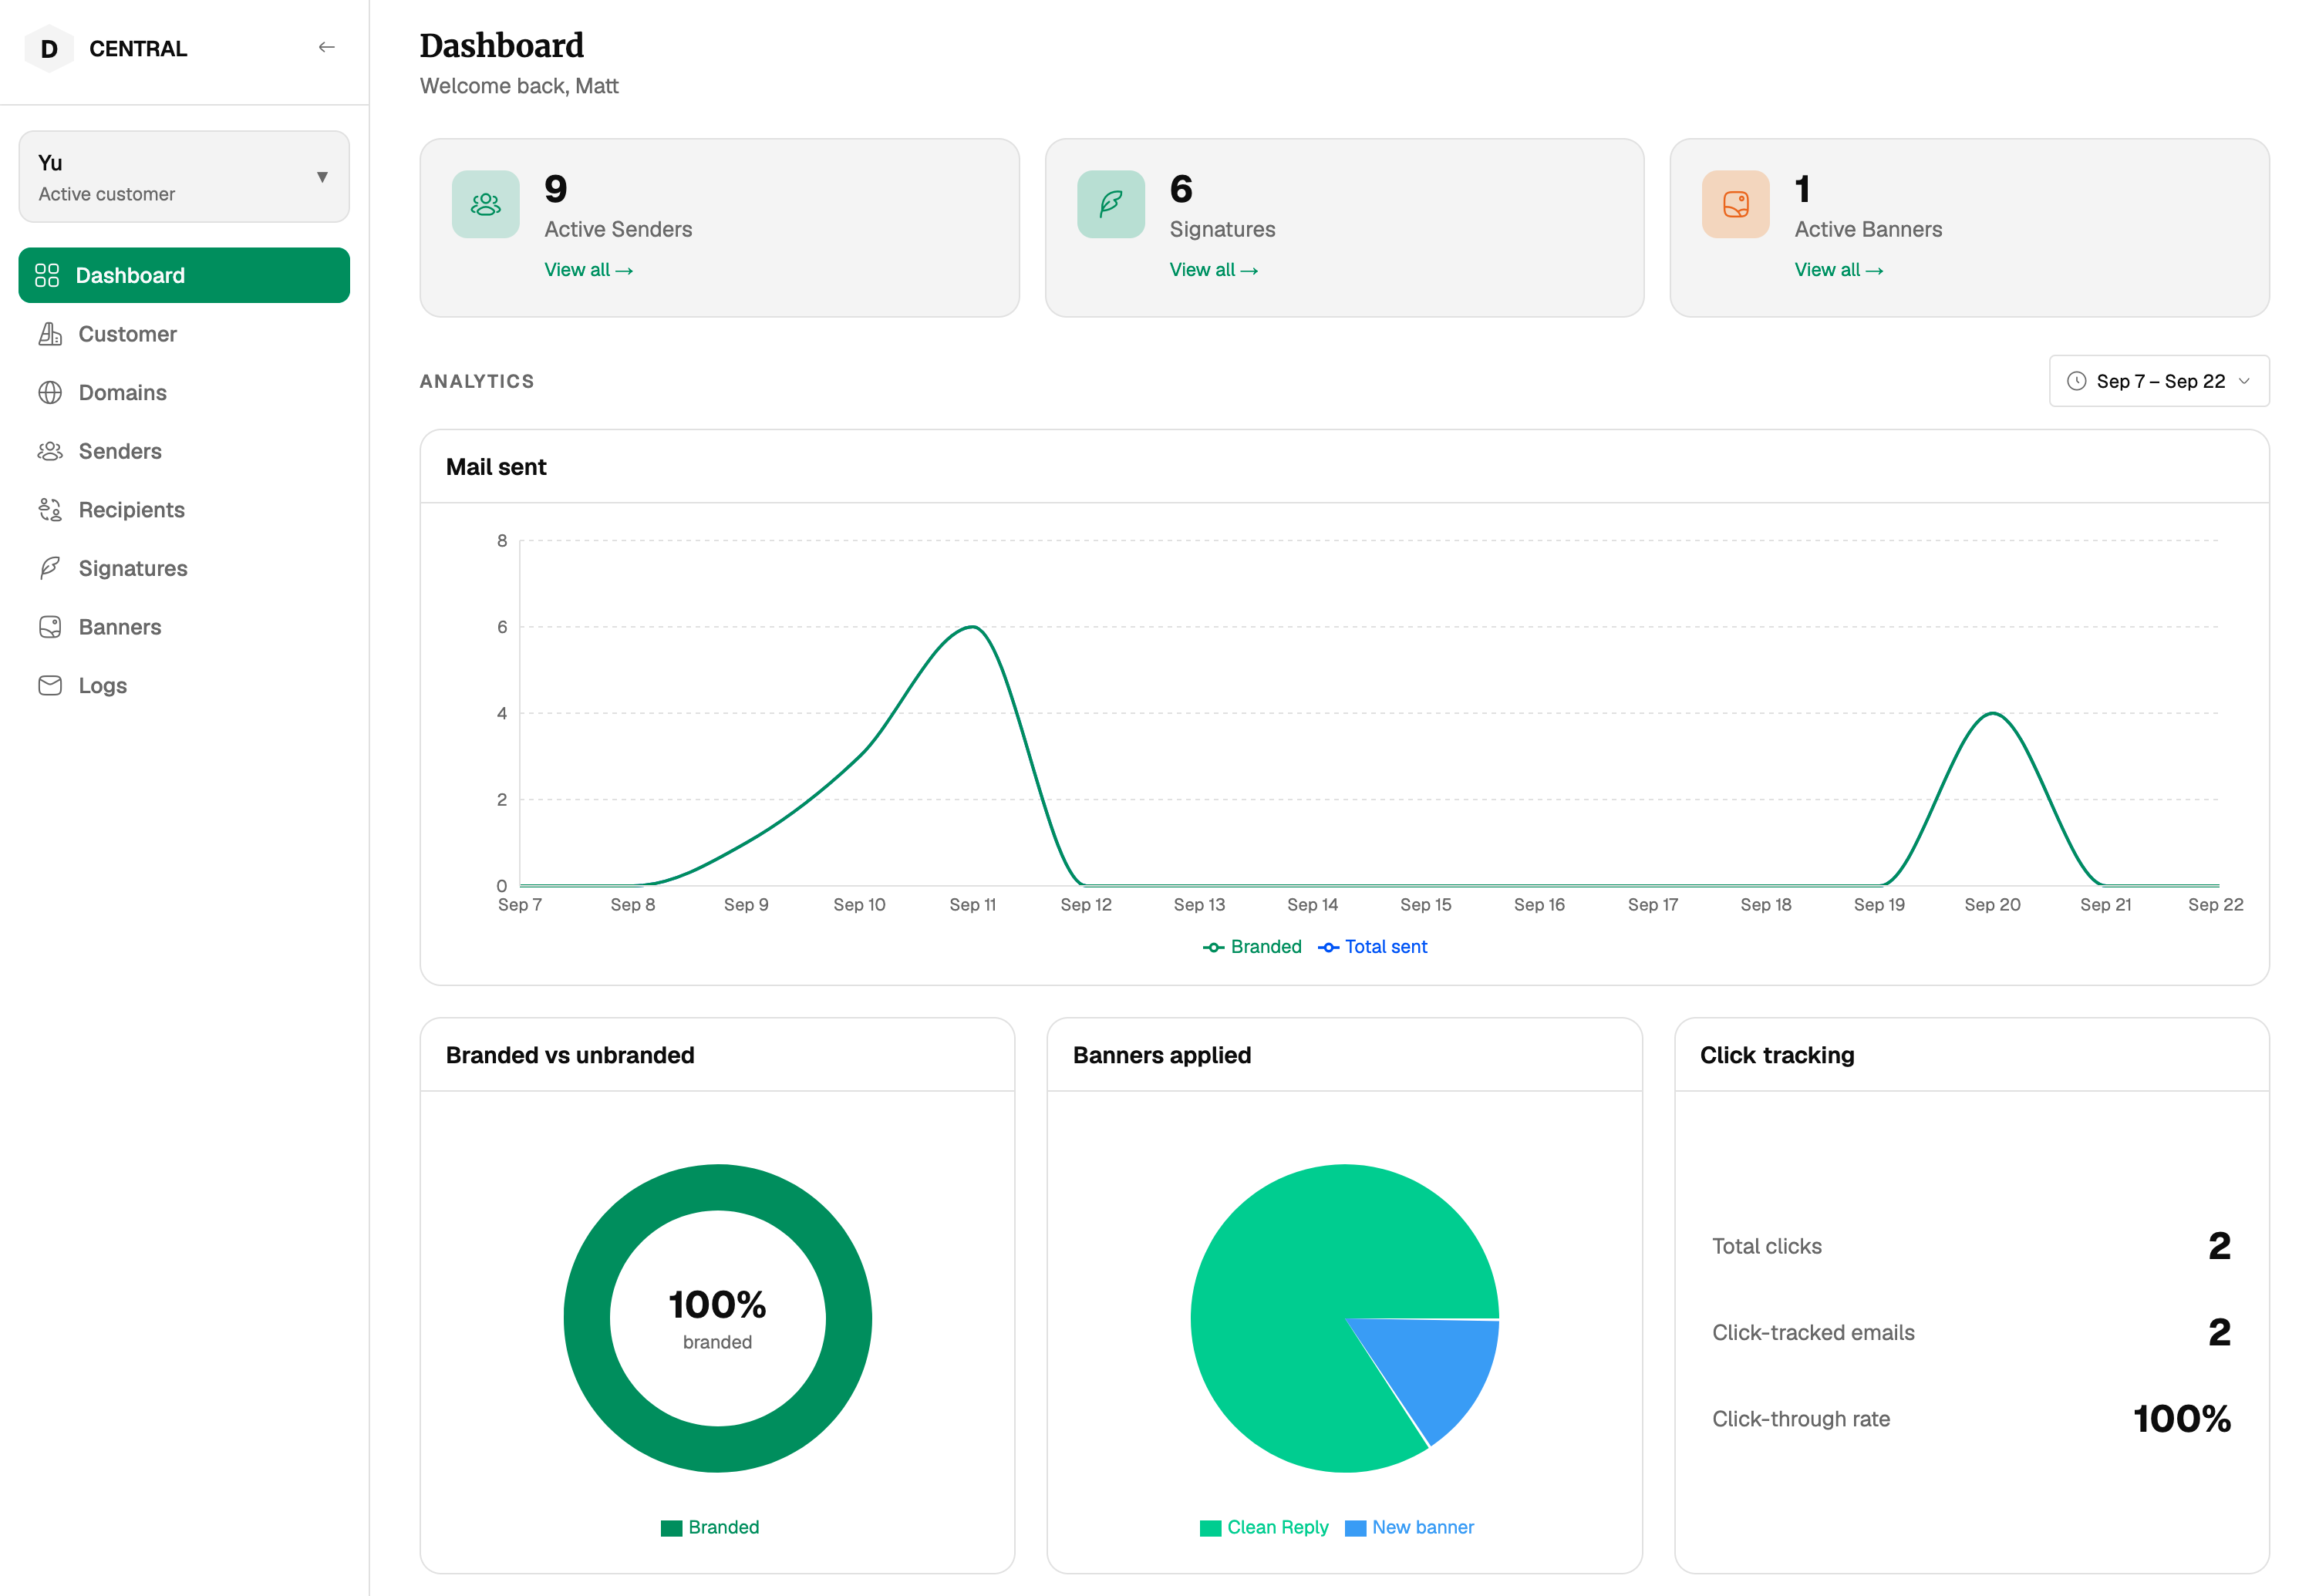2309x1596 pixels.
Task: Toggle the New banner pie legend
Action: tap(1409, 1528)
